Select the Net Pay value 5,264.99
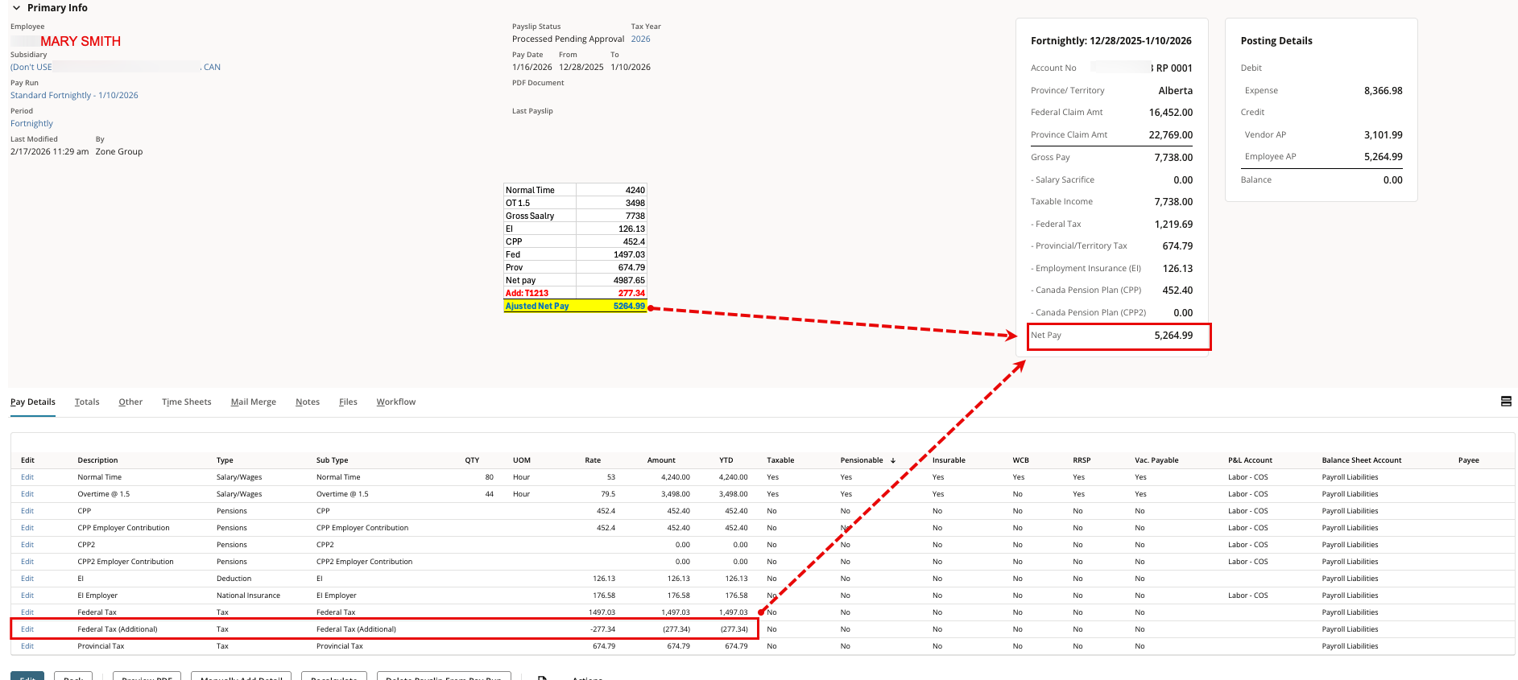This screenshot has height=680, width=1518. point(1173,336)
